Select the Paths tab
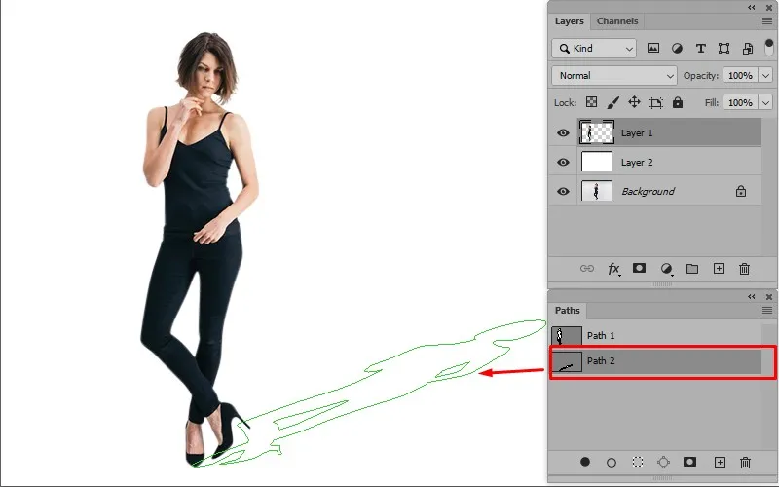 click(x=568, y=310)
